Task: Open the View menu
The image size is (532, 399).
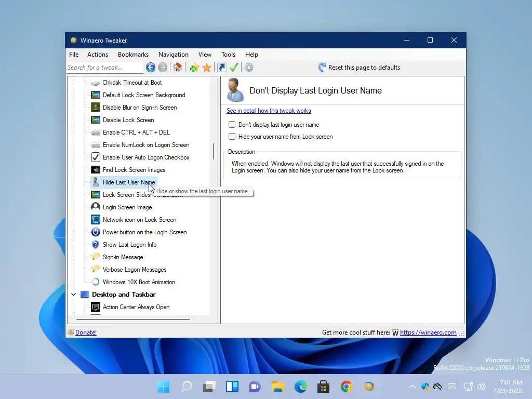Action: (x=205, y=54)
